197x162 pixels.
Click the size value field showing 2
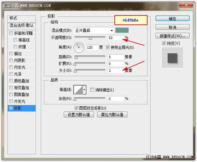click(116, 71)
